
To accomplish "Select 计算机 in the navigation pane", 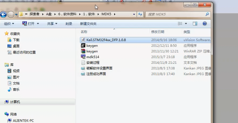I will pos(15,102).
